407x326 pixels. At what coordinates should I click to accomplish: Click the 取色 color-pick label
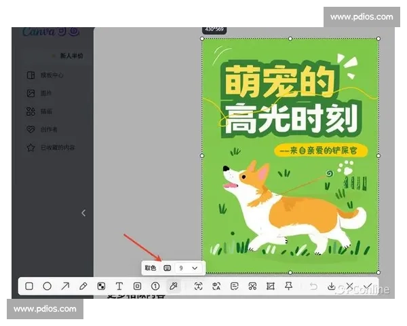150,268
